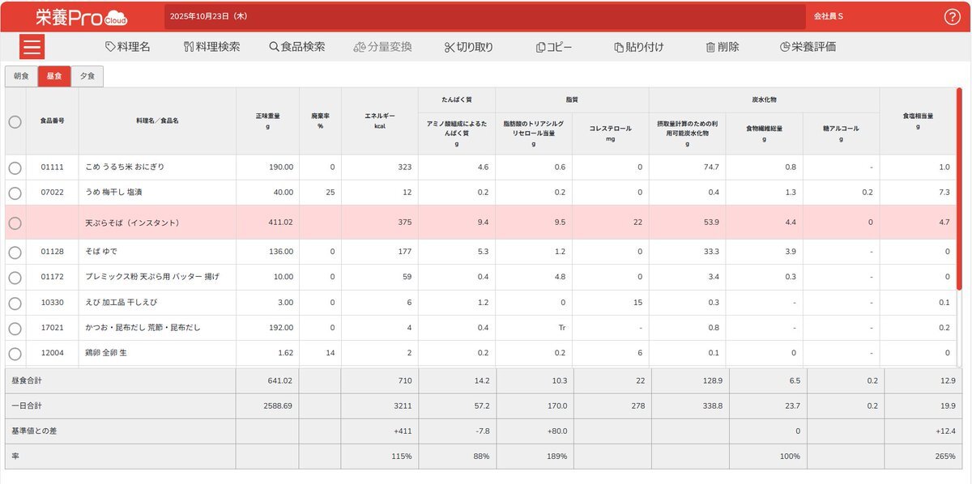Select the 天ぷらそば (インスタント) row radio

15,223
